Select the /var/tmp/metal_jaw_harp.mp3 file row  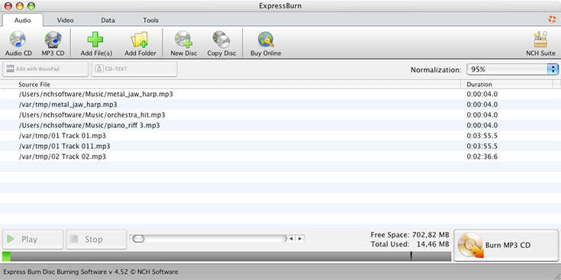click(x=281, y=105)
